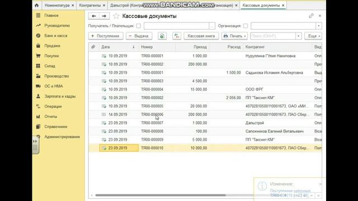Toggle the sections panel collapse arrows
The height and width of the screenshot is (201, 358).
click(x=35, y=141)
